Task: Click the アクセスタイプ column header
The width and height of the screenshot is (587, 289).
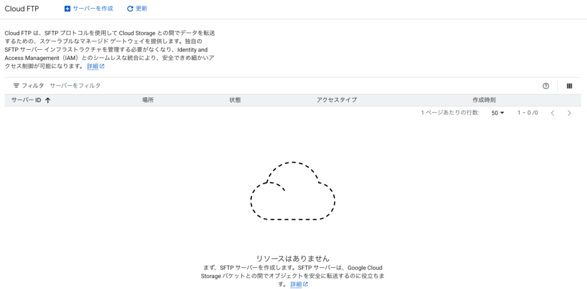Action: tap(336, 100)
